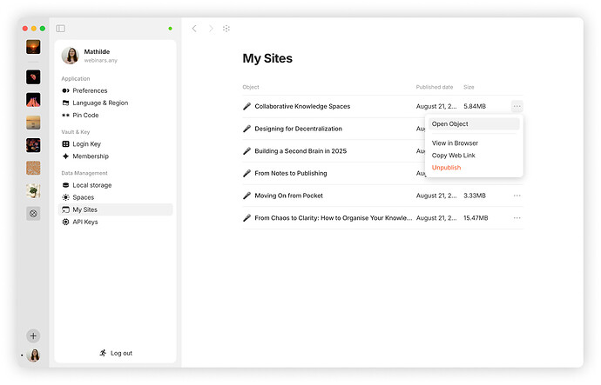Open Collaborative Knowledge Spaces site

(302, 106)
